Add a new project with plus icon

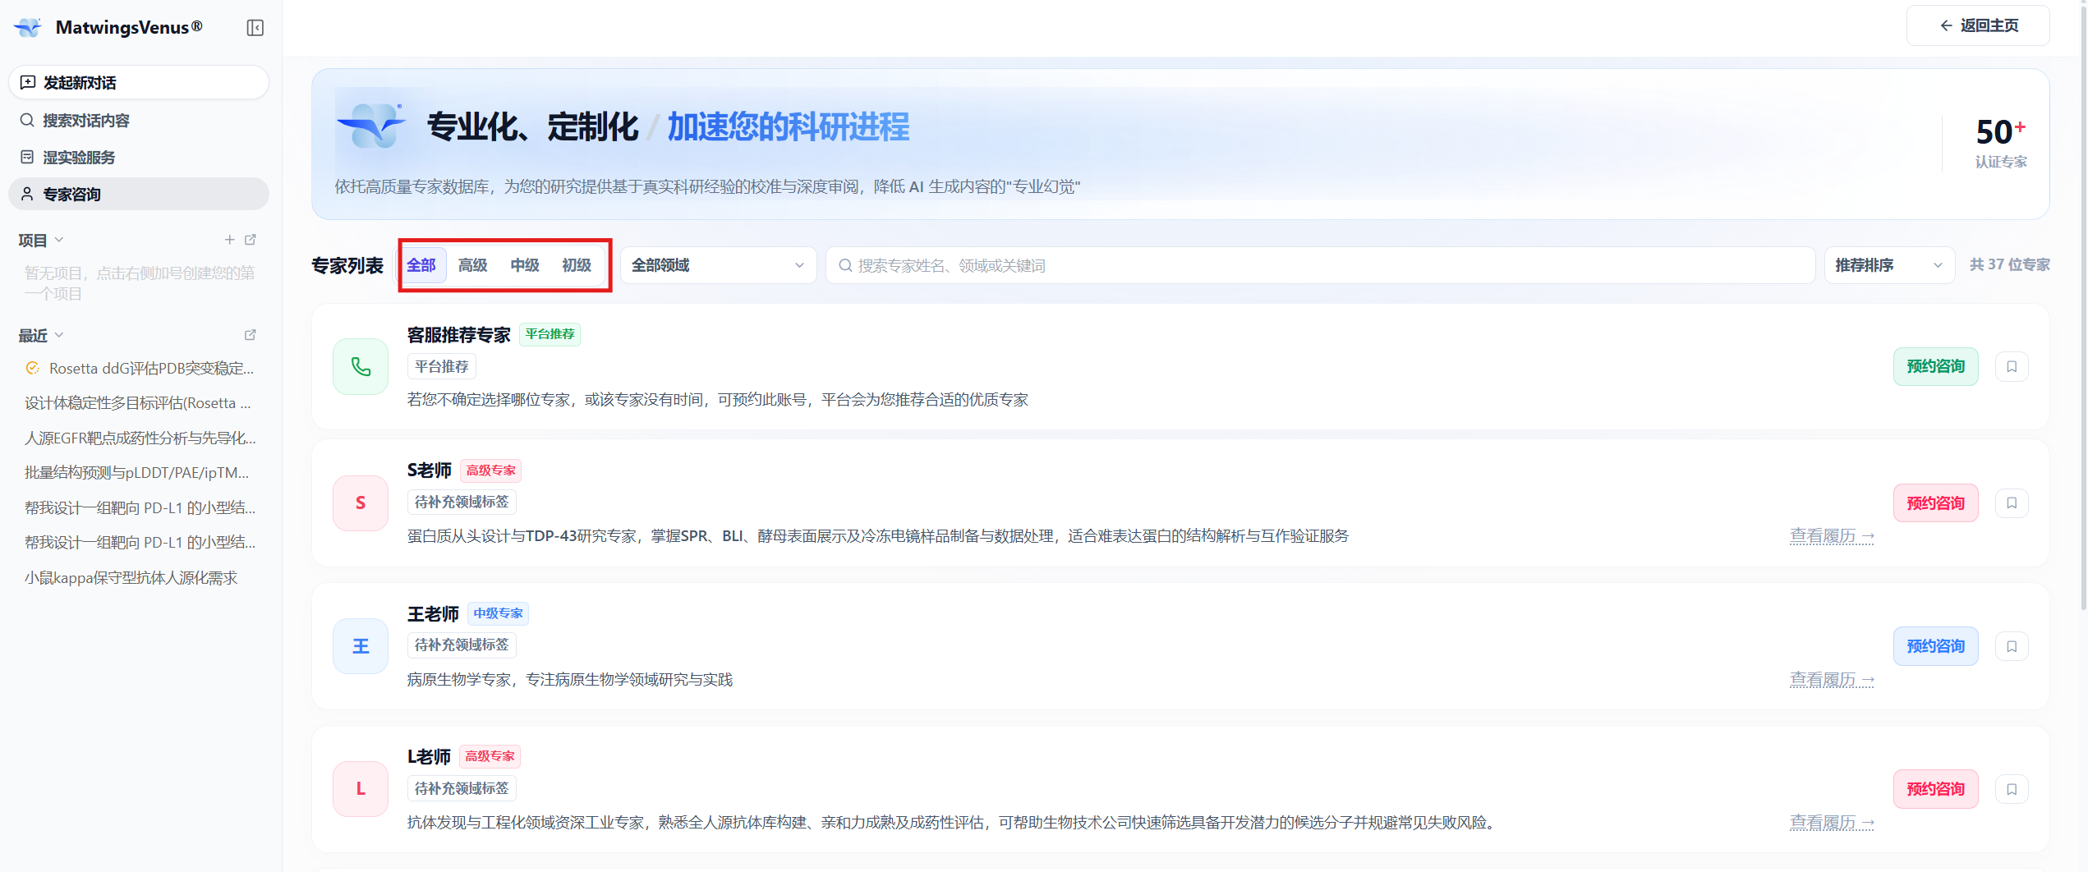(229, 240)
